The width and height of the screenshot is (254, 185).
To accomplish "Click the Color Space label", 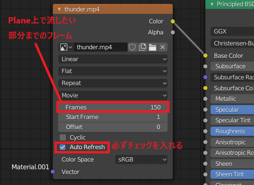I will coord(78,160).
